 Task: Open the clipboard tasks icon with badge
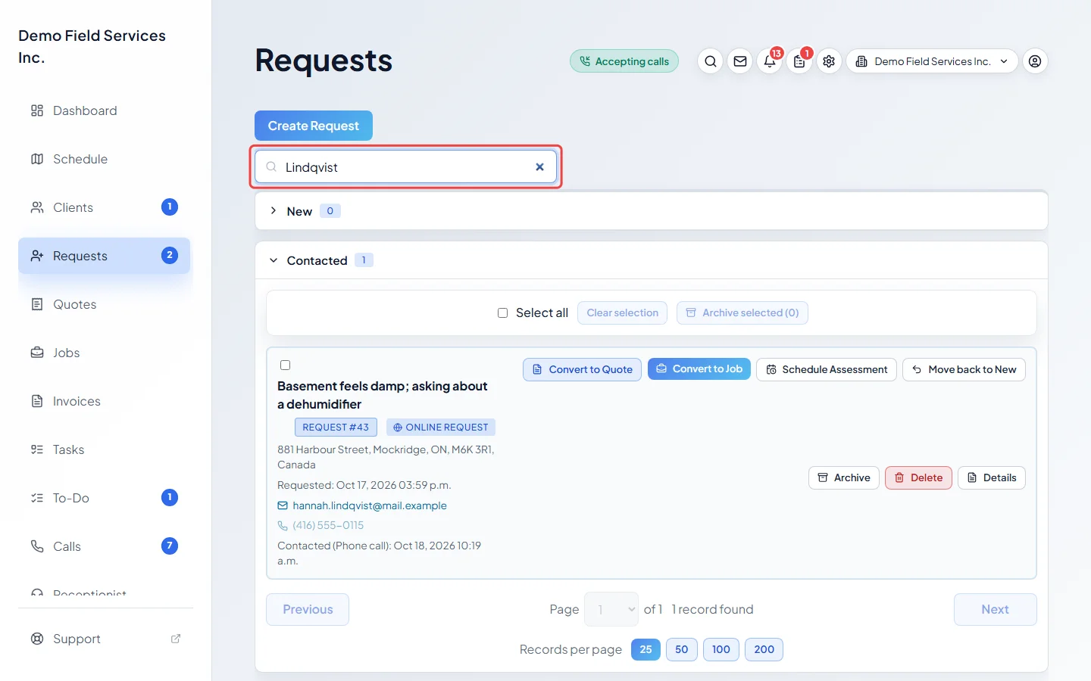pos(799,61)
